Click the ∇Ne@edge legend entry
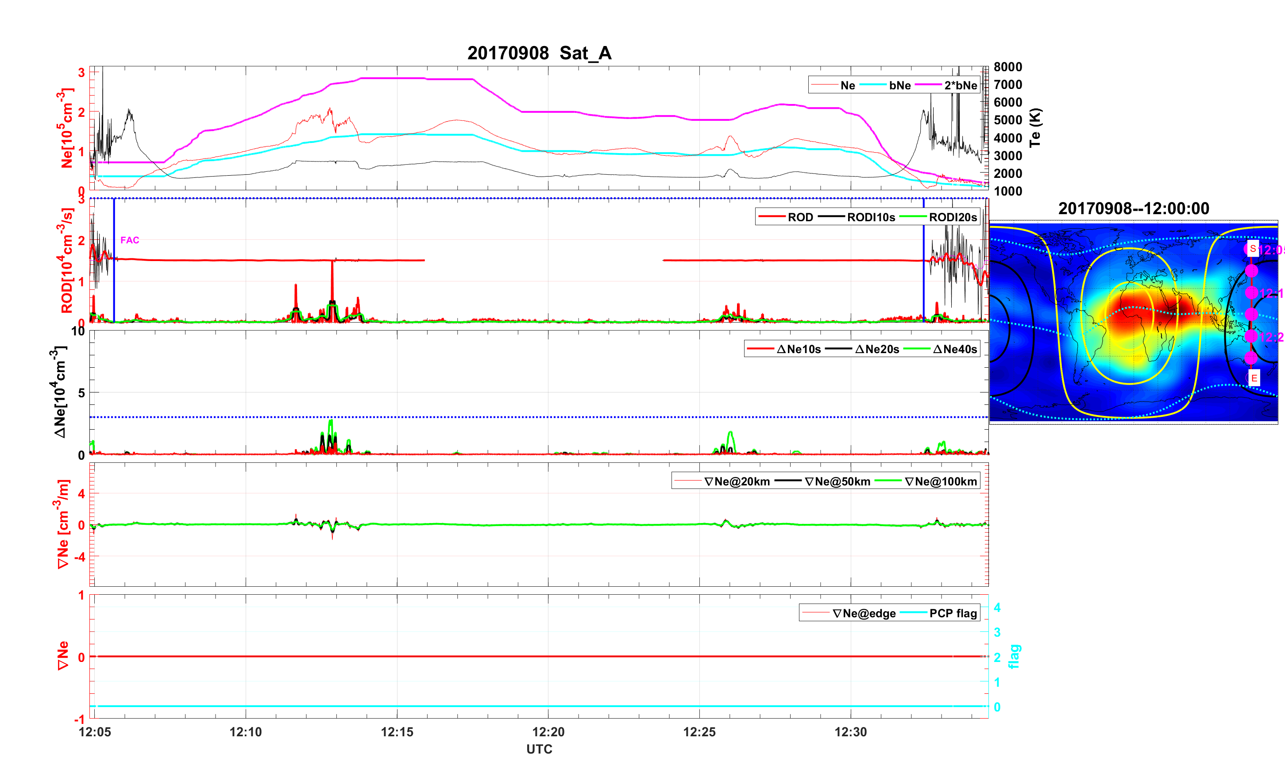 864,613
